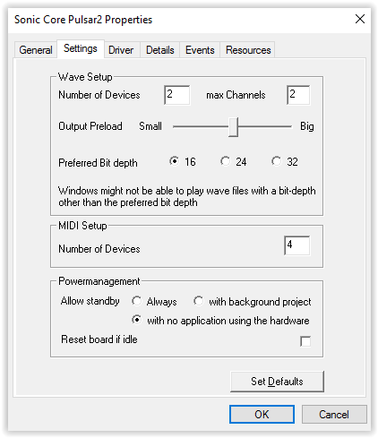Focus MIDI Setup Number of Devices field
The width and height of the screenshot is (378, 438).
coord(297,245)
